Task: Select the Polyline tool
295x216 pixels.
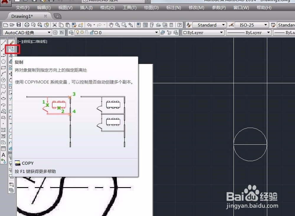Action: click(3, 55)
